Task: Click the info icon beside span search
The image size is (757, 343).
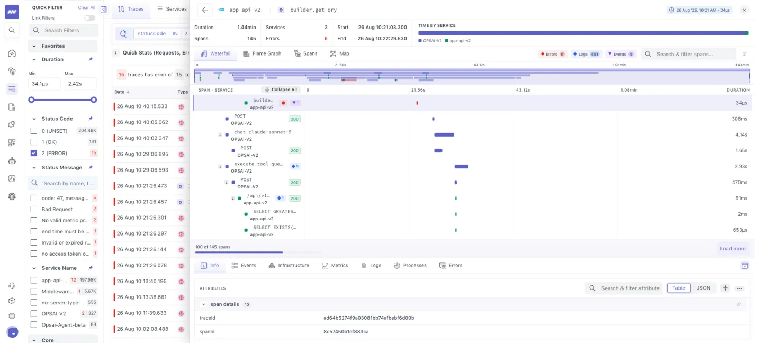Action: pyautogui.click(x=744, y=54)
